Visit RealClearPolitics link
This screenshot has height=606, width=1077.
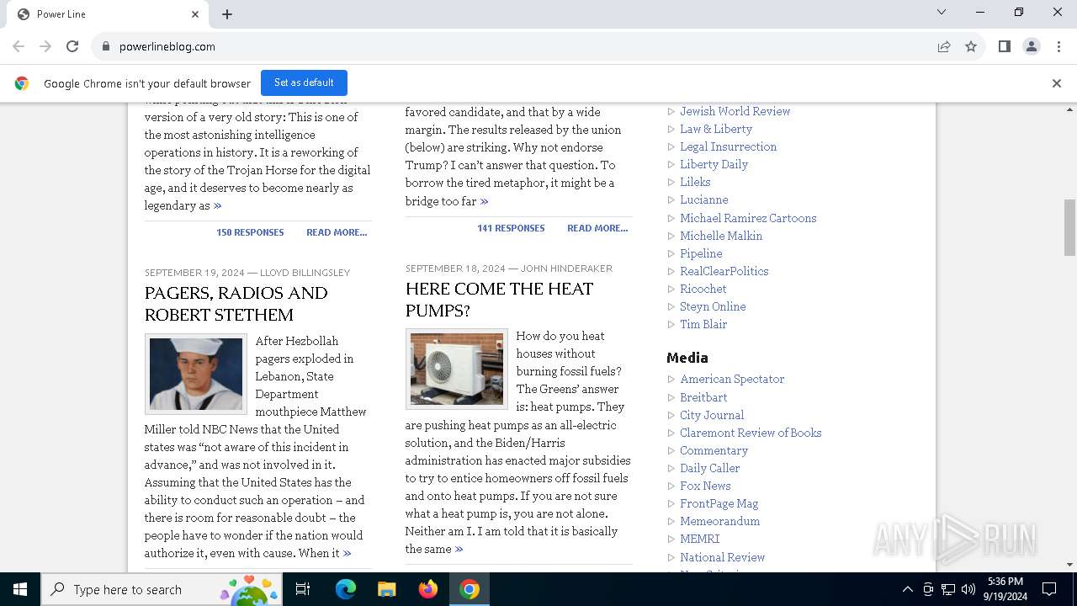click(x=724, y=271)
